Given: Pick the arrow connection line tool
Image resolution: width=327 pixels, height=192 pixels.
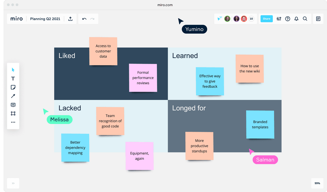Looking at the screenshot, I should [x=13, y=96].
